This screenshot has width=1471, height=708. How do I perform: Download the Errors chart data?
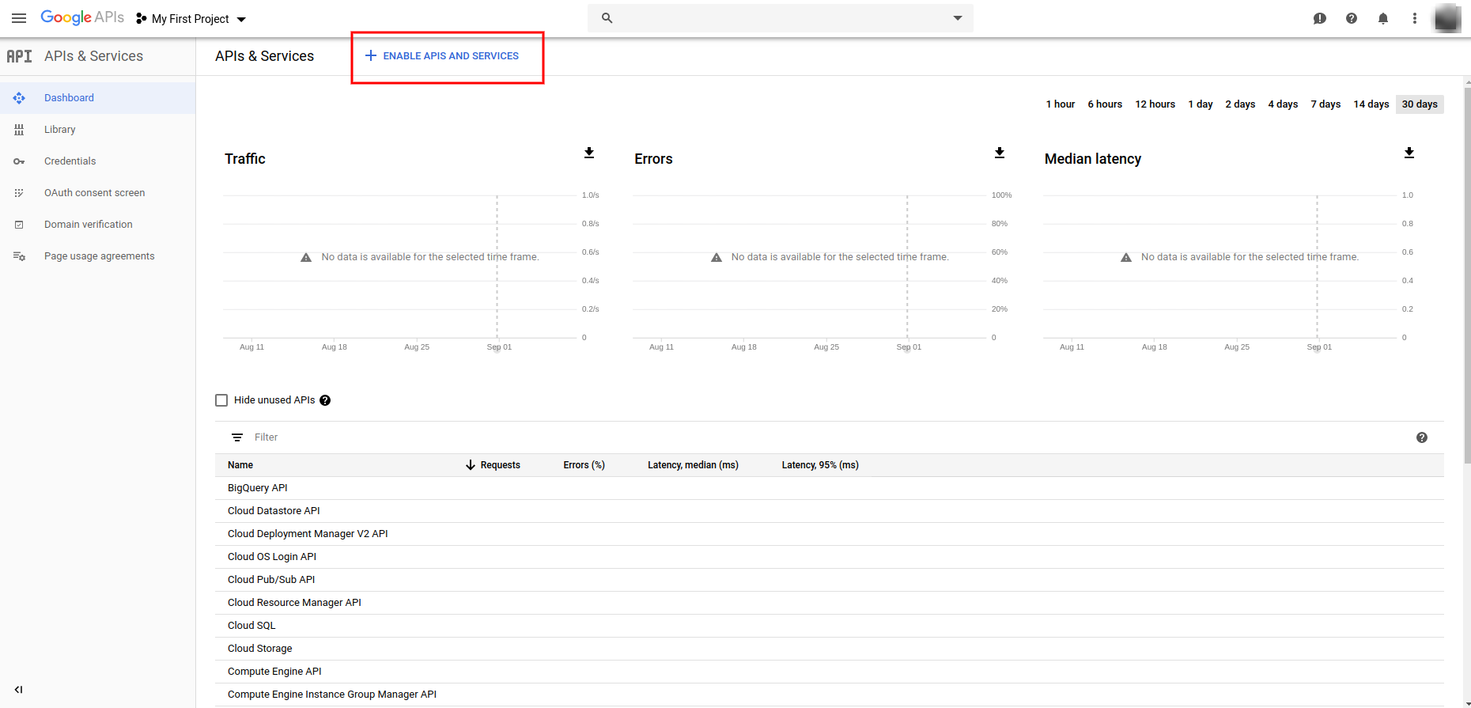coord(1000,153)
